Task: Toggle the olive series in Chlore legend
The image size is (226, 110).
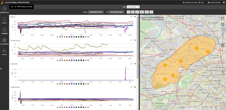Action: coord(65,37)
